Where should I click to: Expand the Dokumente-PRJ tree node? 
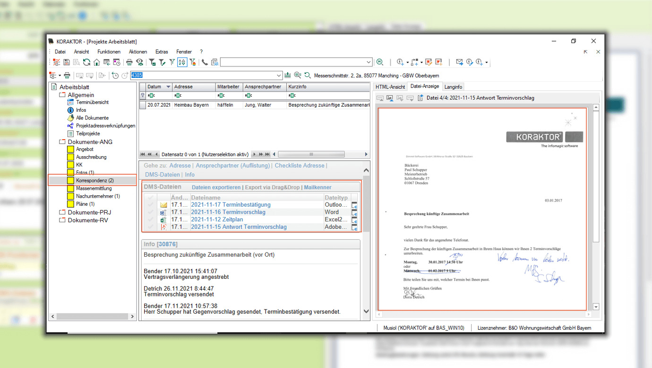62,212
